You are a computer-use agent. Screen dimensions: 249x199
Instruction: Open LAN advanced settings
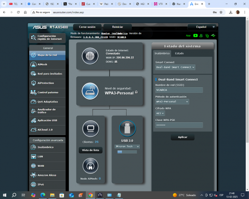click(x=47, y=157)
